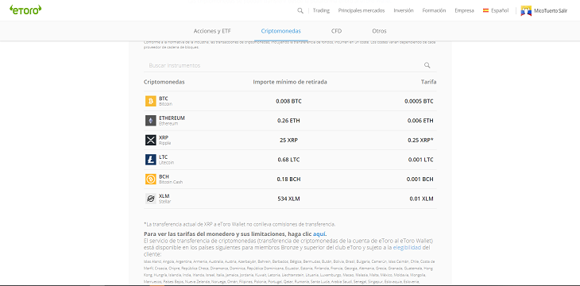Select the BCH Bitcoin Cash row name
Image resolution: width=580 pixels, height=286 pixels.
pos(171,179)
